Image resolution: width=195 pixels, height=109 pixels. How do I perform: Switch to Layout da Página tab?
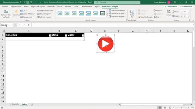(38, 7)
